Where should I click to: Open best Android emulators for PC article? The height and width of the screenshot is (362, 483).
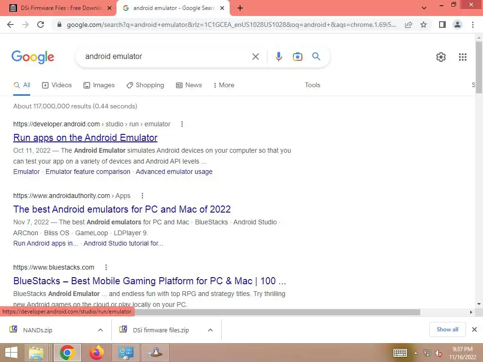[122, 209]
